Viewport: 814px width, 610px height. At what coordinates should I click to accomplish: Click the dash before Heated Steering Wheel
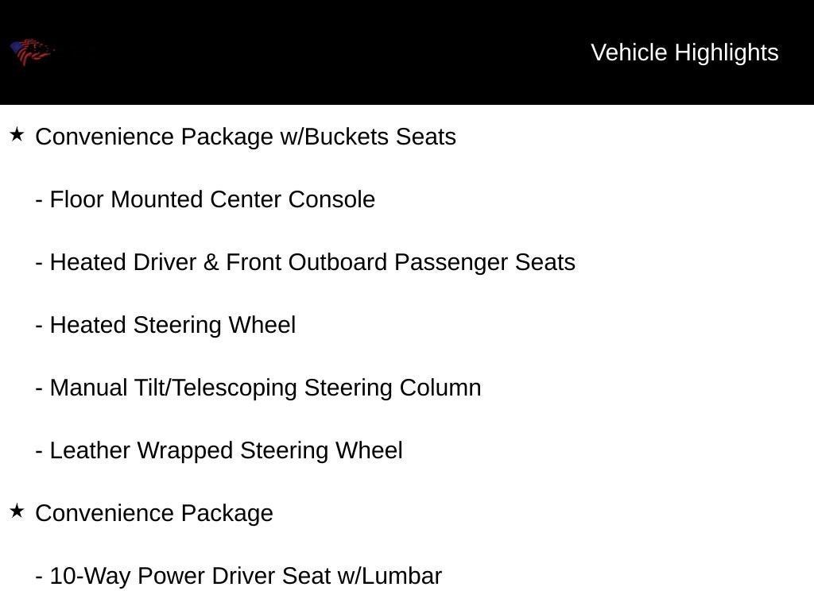click(x=39, y=326)
